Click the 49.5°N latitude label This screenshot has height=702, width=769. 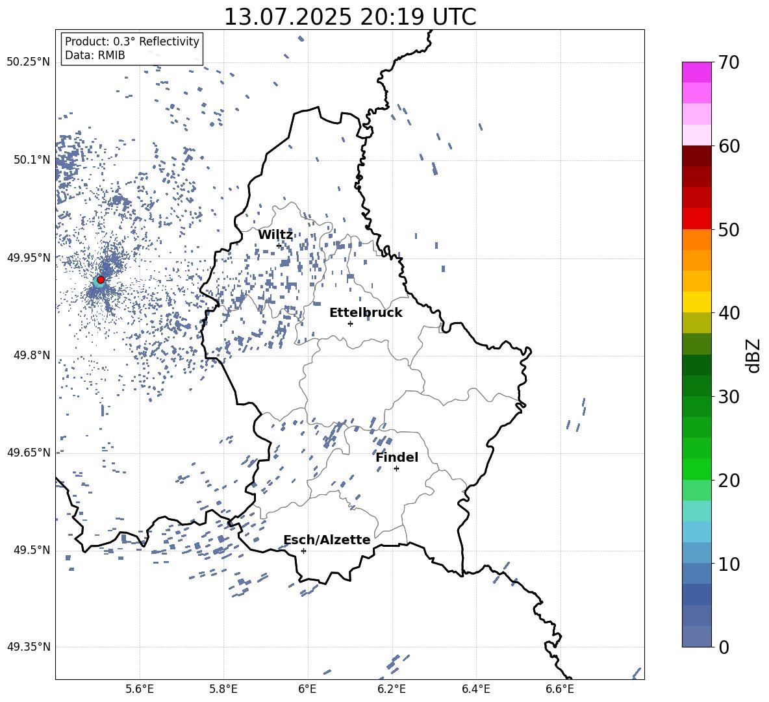pyautogui.click(x=32, y=550)
